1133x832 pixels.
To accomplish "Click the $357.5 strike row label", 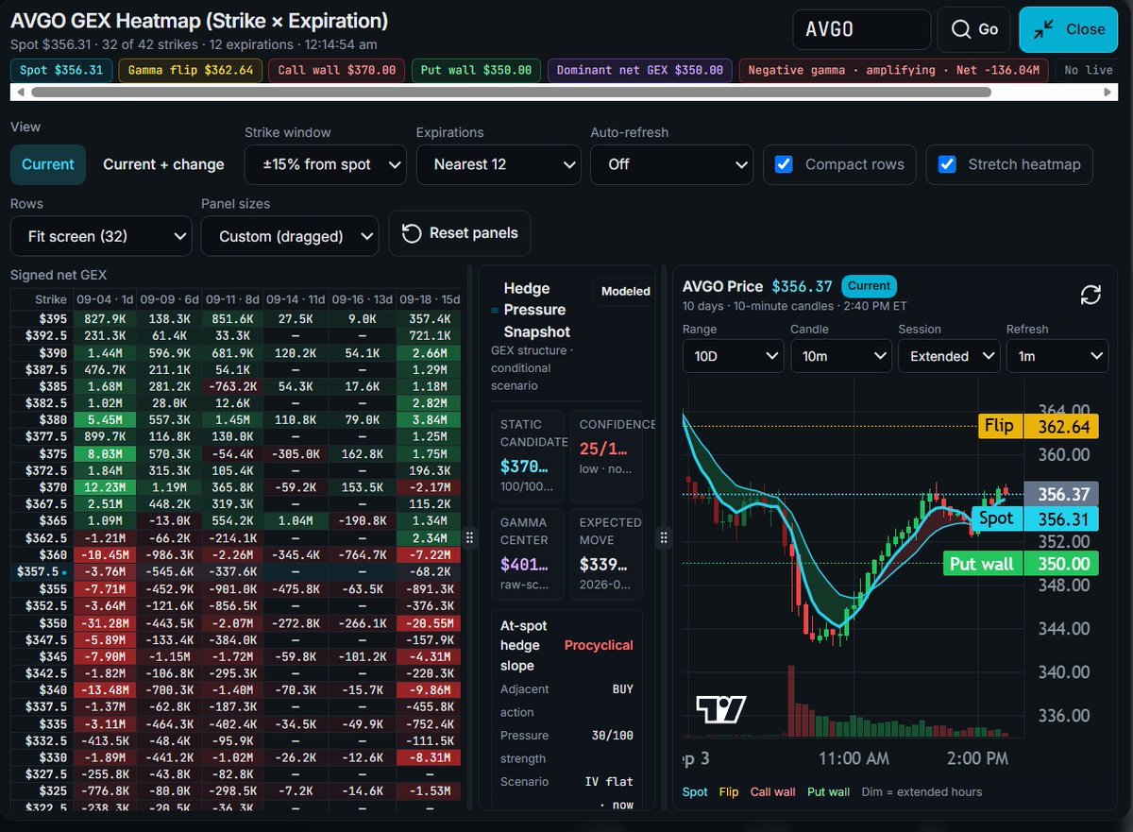I will (42, 571).
